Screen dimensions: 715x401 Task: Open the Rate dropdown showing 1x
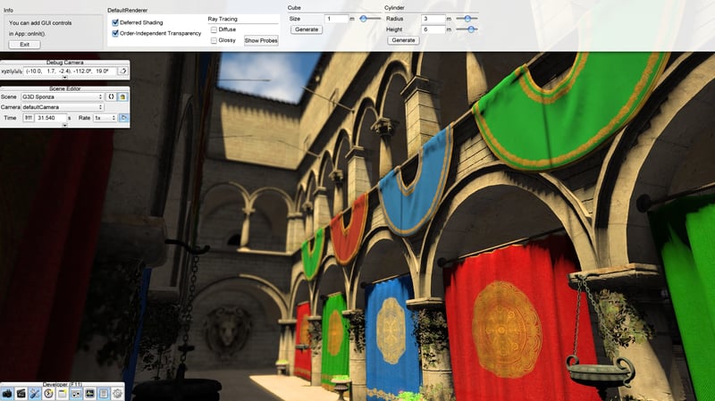click(x=105, y=118)
